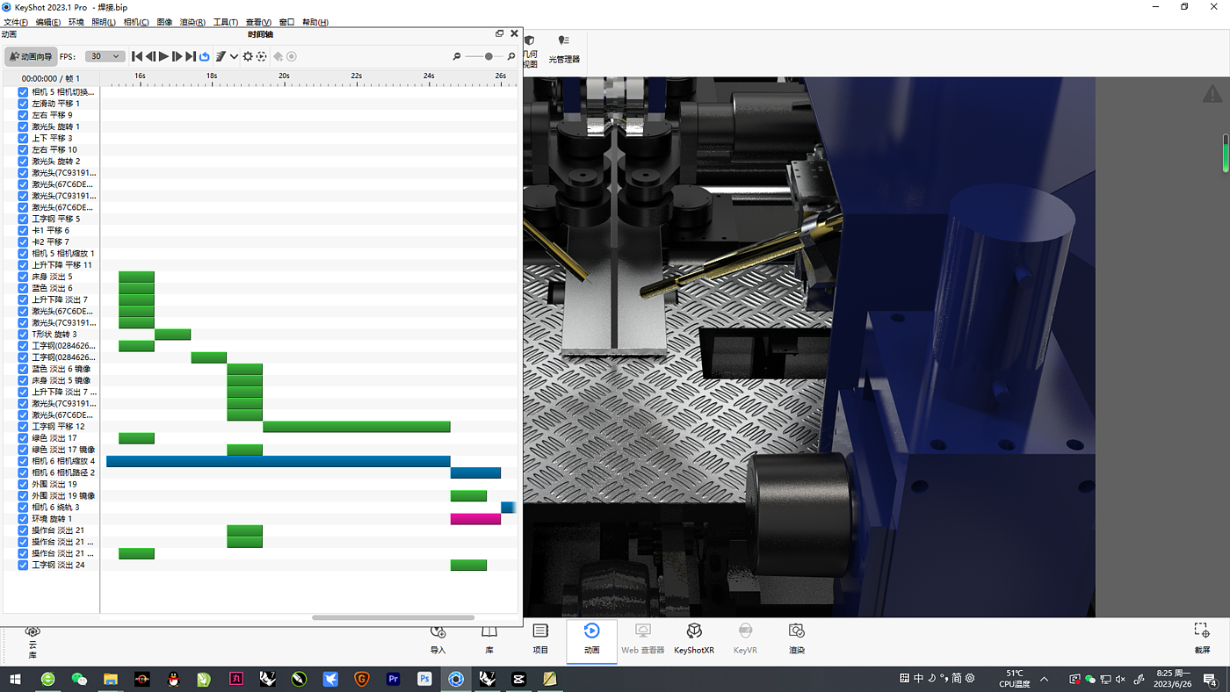
Task: Click the animation curve icon in timeline toolbar
Action: click(221, 56)
